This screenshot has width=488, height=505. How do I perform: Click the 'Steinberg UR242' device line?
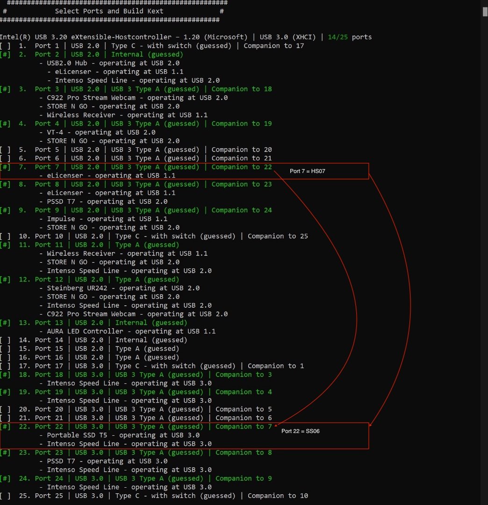coord(119,288)
